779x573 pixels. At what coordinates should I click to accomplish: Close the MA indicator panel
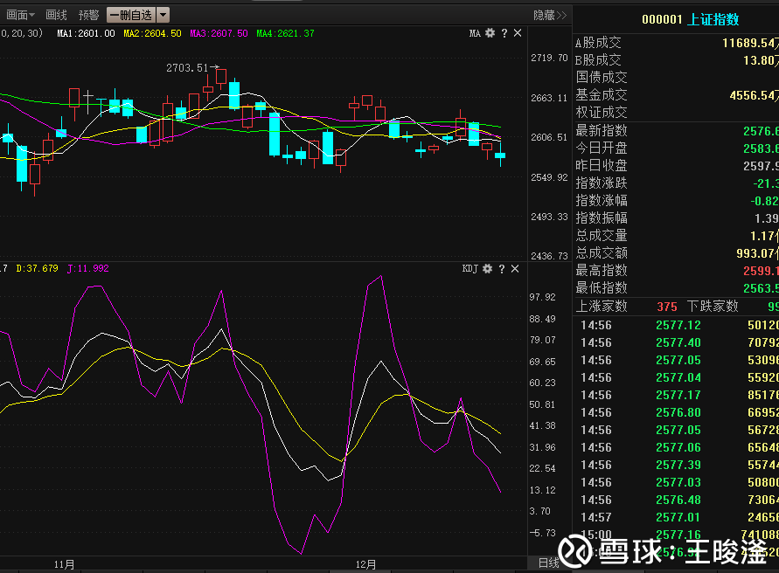(x=518, y=33)
